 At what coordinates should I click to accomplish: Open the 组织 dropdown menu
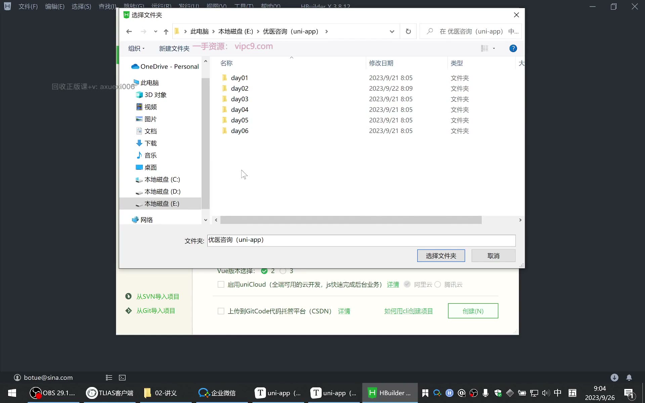(x=136, y=48)
